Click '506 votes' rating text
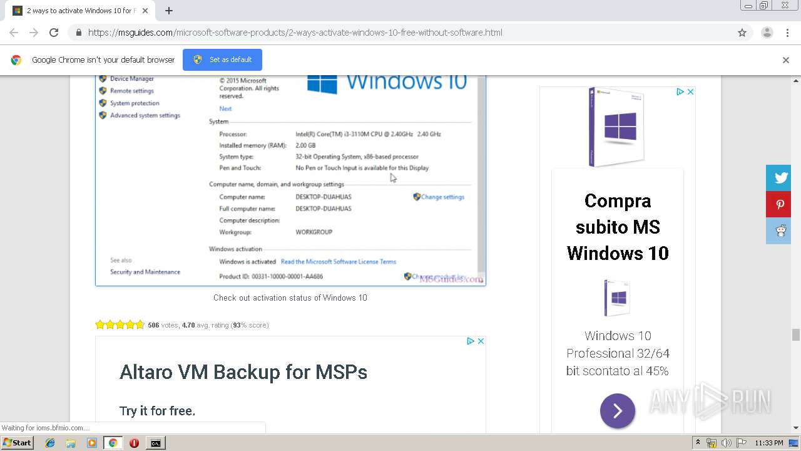Viewport: 801px width, 451px height. point(163,325)
